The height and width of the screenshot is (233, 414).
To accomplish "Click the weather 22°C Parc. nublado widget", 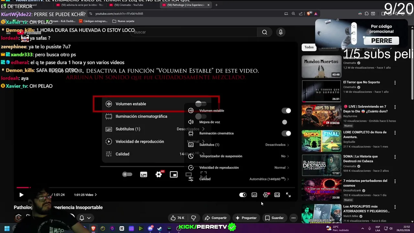I will 337,228.
